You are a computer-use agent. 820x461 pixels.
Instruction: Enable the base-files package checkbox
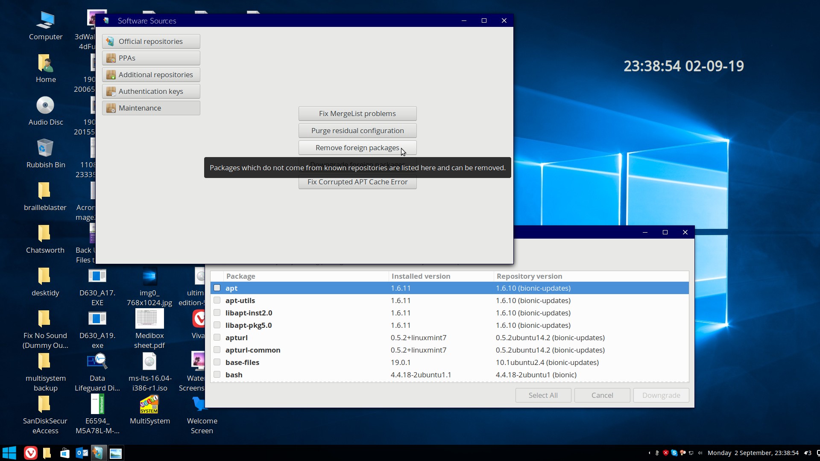(217, 362)
